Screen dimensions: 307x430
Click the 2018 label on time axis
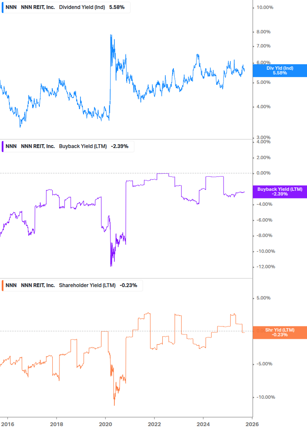pos(57,424)
